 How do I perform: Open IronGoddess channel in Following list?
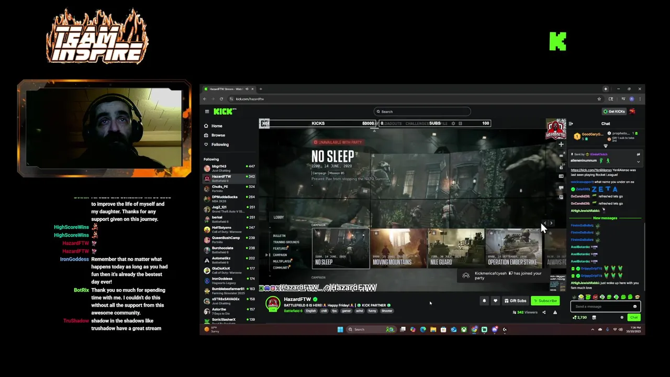click(x=229, y=280)
